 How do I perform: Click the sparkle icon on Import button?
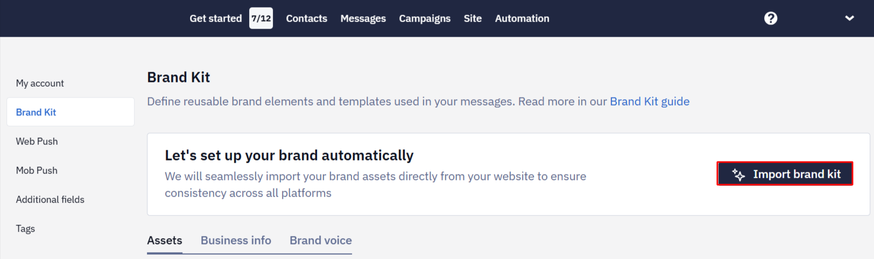738,174
